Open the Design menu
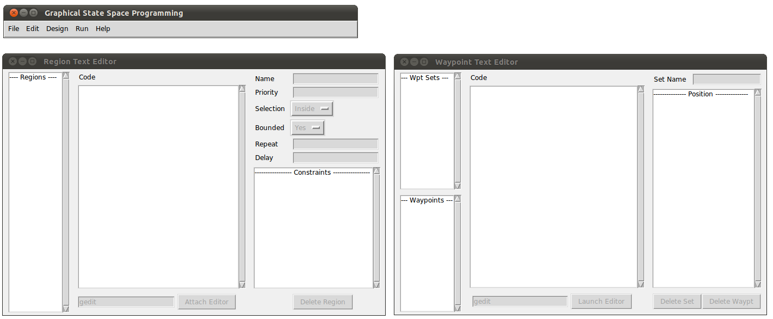Screen dimensions: 773x319 click(57, 28)
